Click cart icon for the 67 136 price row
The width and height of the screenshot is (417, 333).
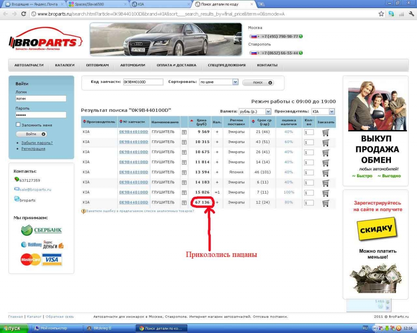(x=325, y=202)
